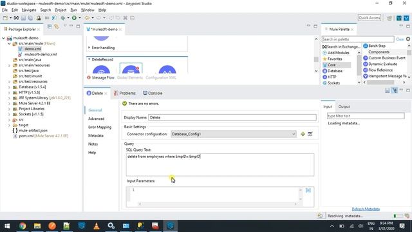Open the File menu
412x232 pixels.
click(x=5, y=10)
